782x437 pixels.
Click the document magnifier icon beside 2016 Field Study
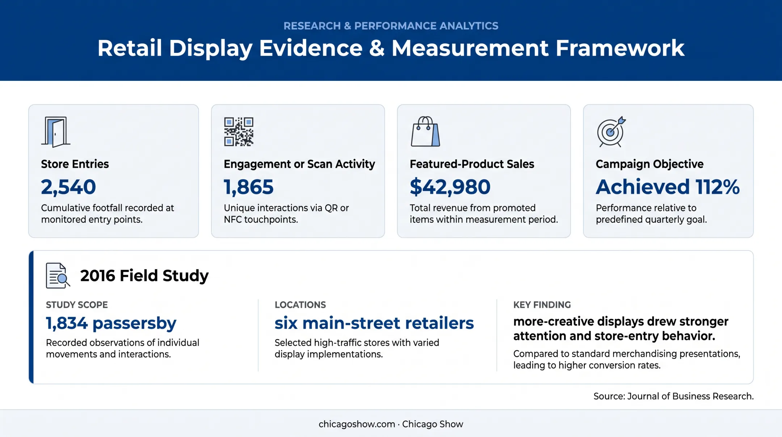[58, 276]
